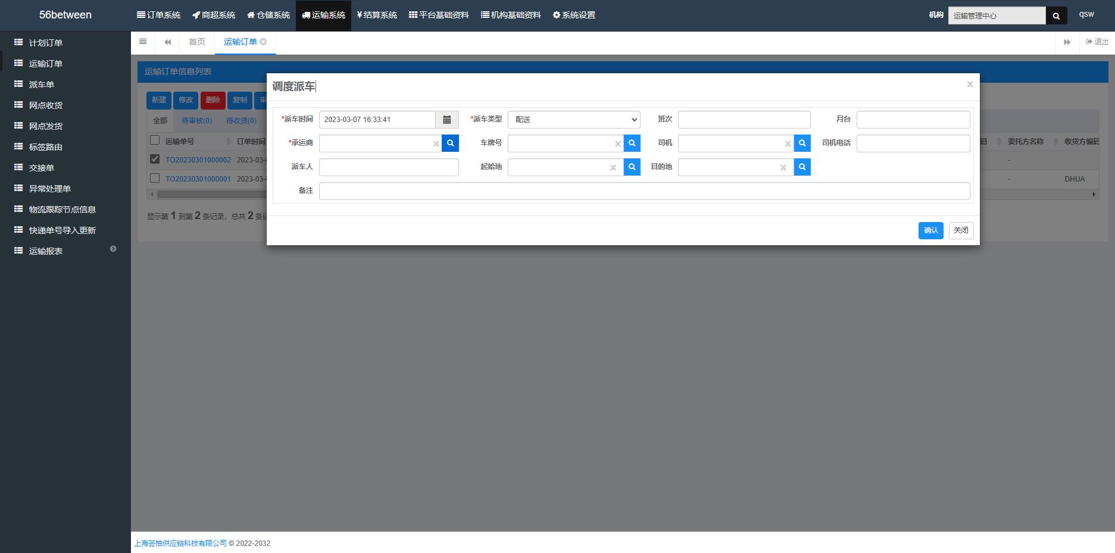Select the 待收货(0) filter tab
1115x553 pixels.
click(241, 121)
